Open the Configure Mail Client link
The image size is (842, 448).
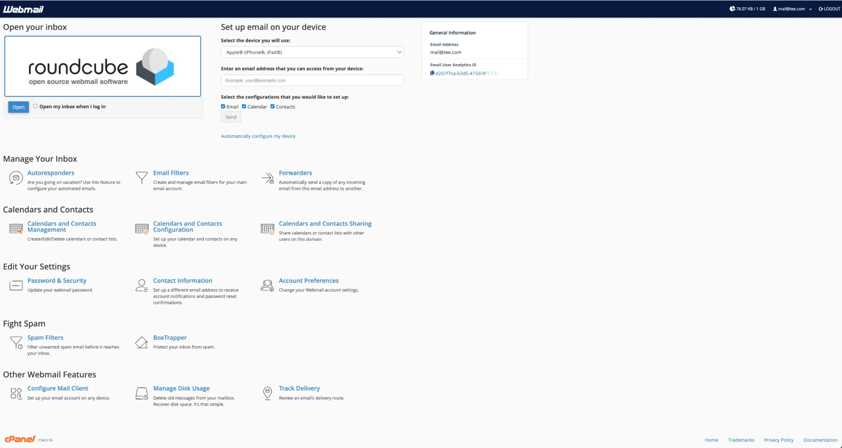58,388
